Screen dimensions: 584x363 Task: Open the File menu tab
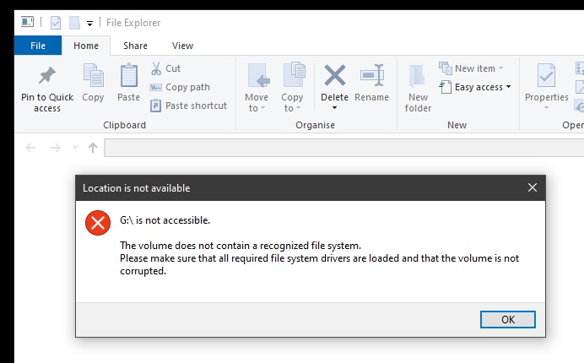(x=38, y=46)
